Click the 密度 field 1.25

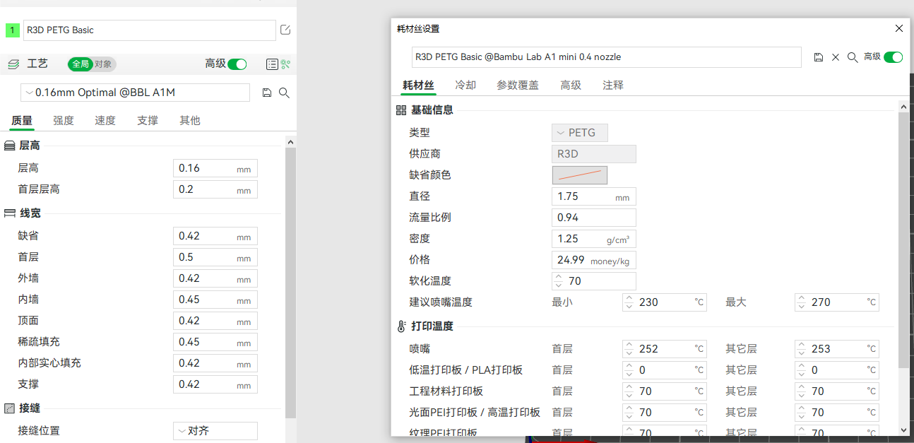pos(594,239)
